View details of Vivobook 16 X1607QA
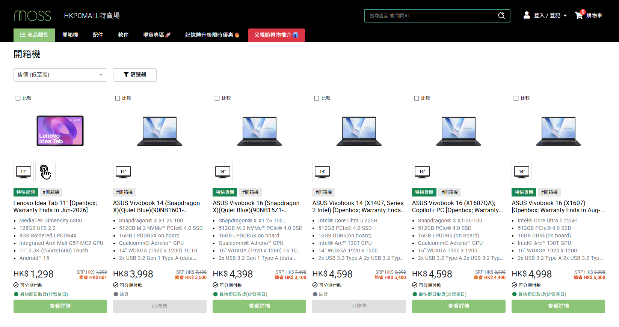This screenshot has width=619, height=327. [x=459, y=306]
